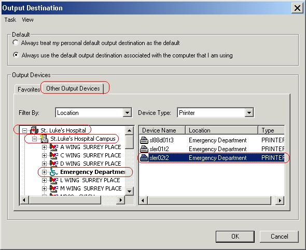Click the device list scroll right arrow
306x250 pixels.
click(x=280, y=200)
